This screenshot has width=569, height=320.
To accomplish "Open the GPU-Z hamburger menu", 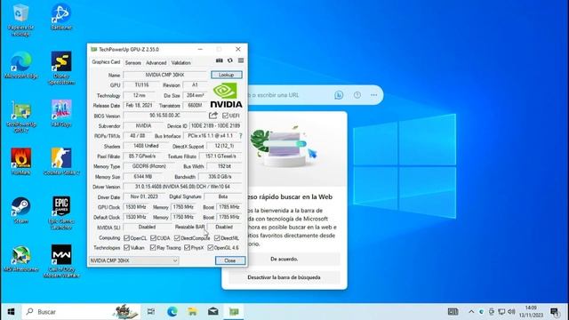I will pyautogui.click(x=241, y=60).
